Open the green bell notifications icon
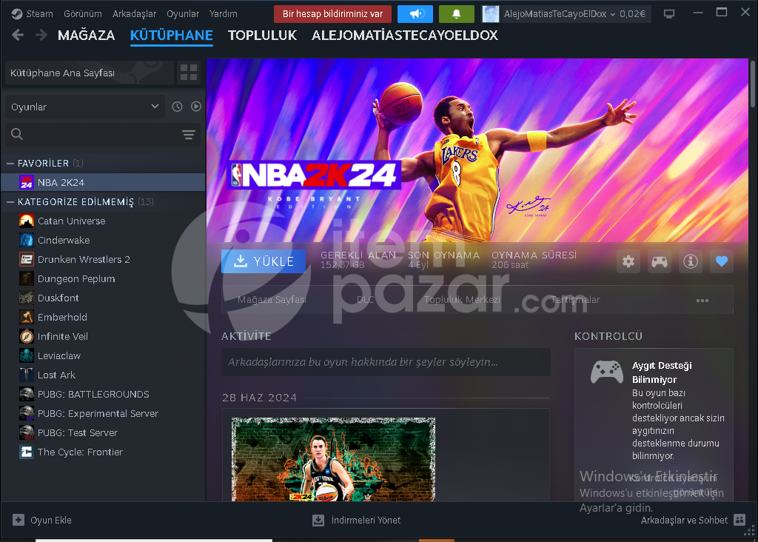This screenshot has width=758, height=542. tap(456, 14)
